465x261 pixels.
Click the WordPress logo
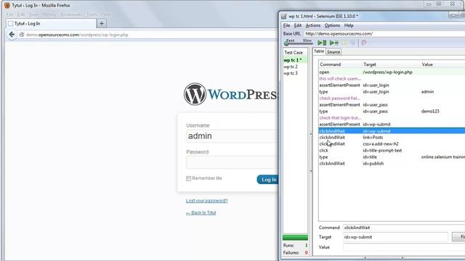(x=231, y=94)
